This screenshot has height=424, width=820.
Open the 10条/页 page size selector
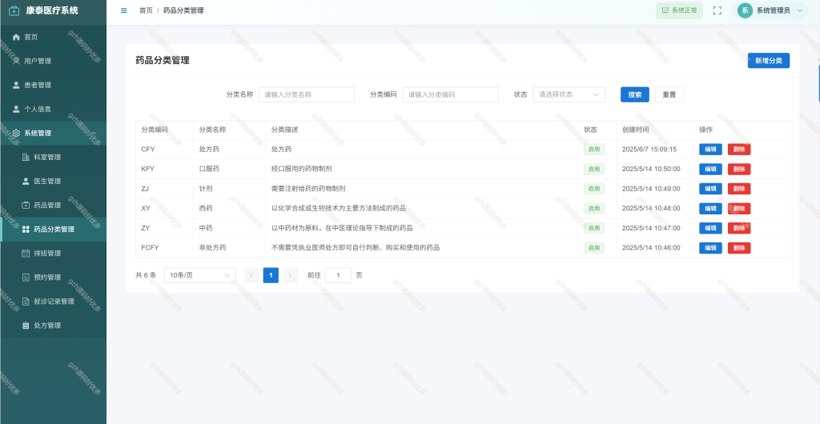[199, 275]
